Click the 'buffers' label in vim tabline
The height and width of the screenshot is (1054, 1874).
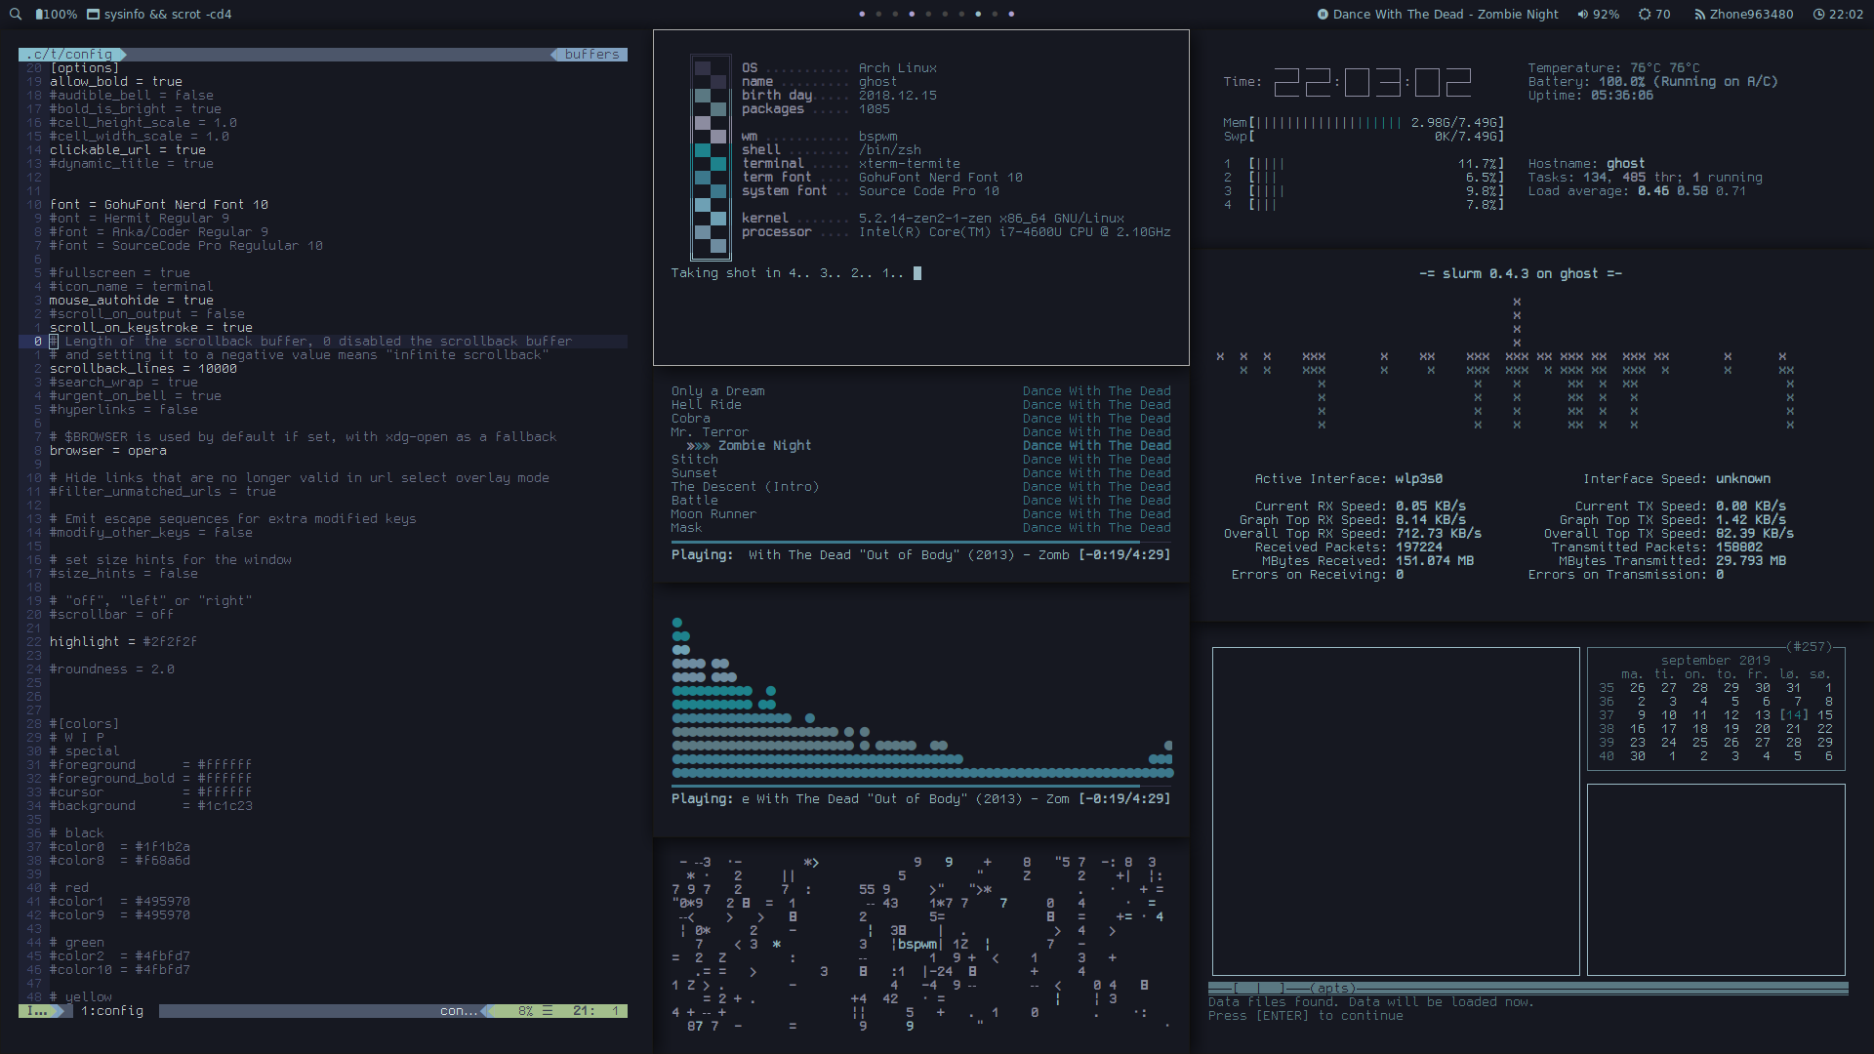pos(591,55)
